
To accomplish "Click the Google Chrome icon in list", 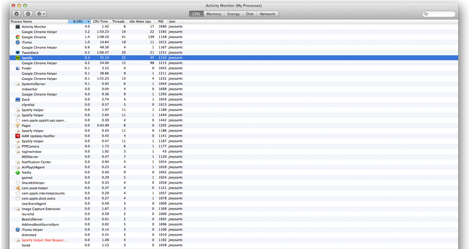I will coord(18,37).
